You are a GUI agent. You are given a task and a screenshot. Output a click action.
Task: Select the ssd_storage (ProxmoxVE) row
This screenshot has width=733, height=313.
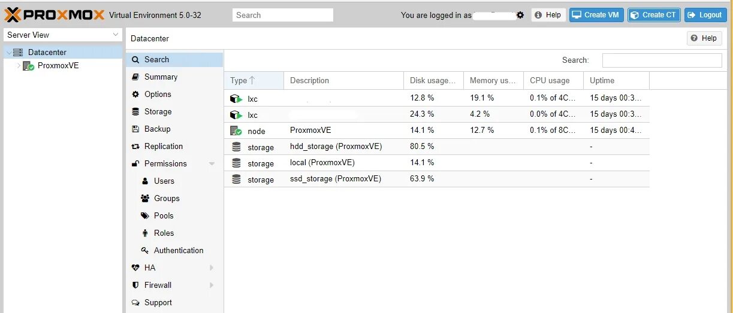point(336,179)
